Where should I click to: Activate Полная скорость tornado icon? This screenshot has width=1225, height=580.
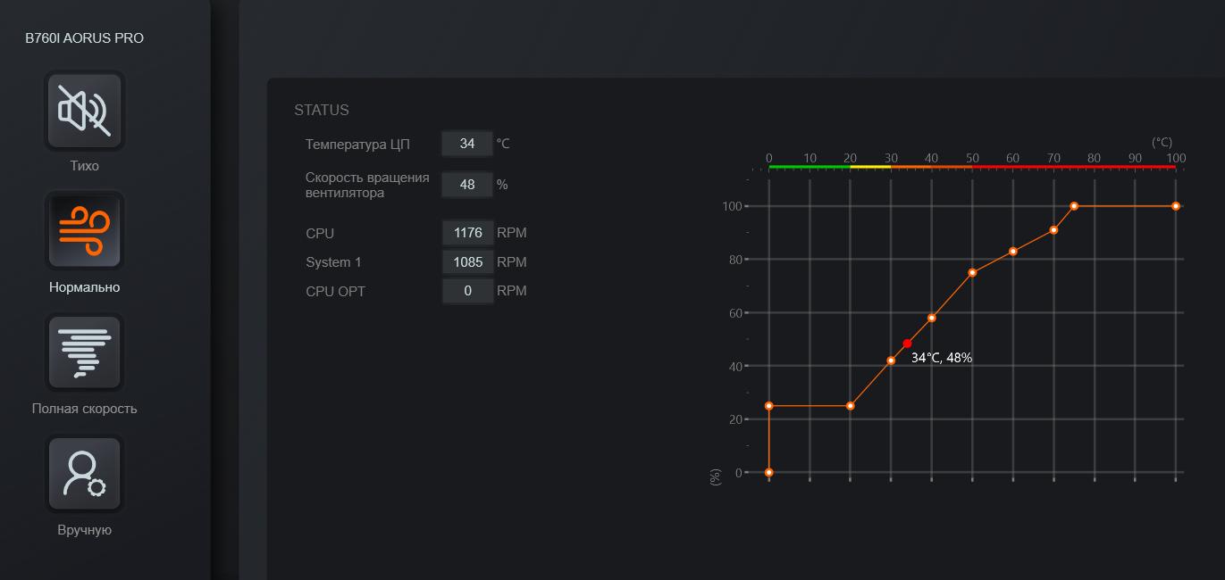coord(85,352)
